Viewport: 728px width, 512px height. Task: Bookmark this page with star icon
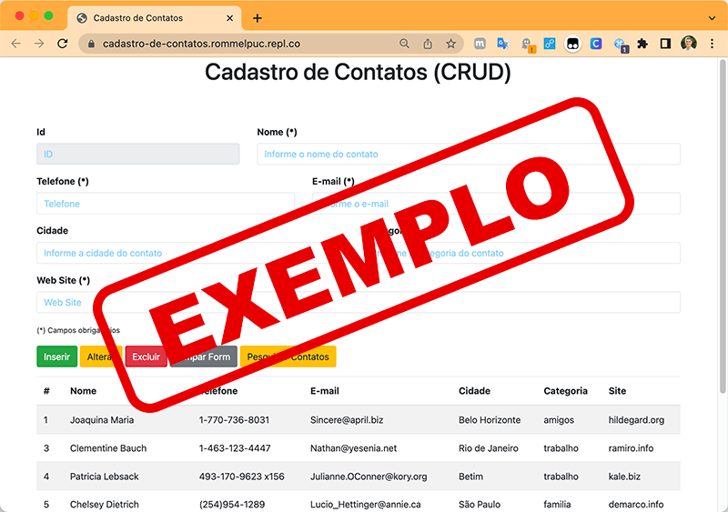450,44
